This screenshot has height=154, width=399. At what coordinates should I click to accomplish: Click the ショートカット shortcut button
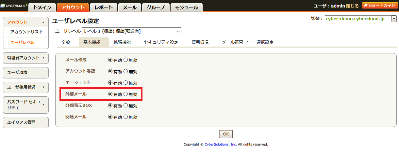click(378, 6)
